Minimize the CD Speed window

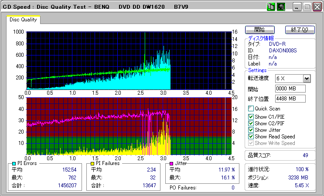297,7
